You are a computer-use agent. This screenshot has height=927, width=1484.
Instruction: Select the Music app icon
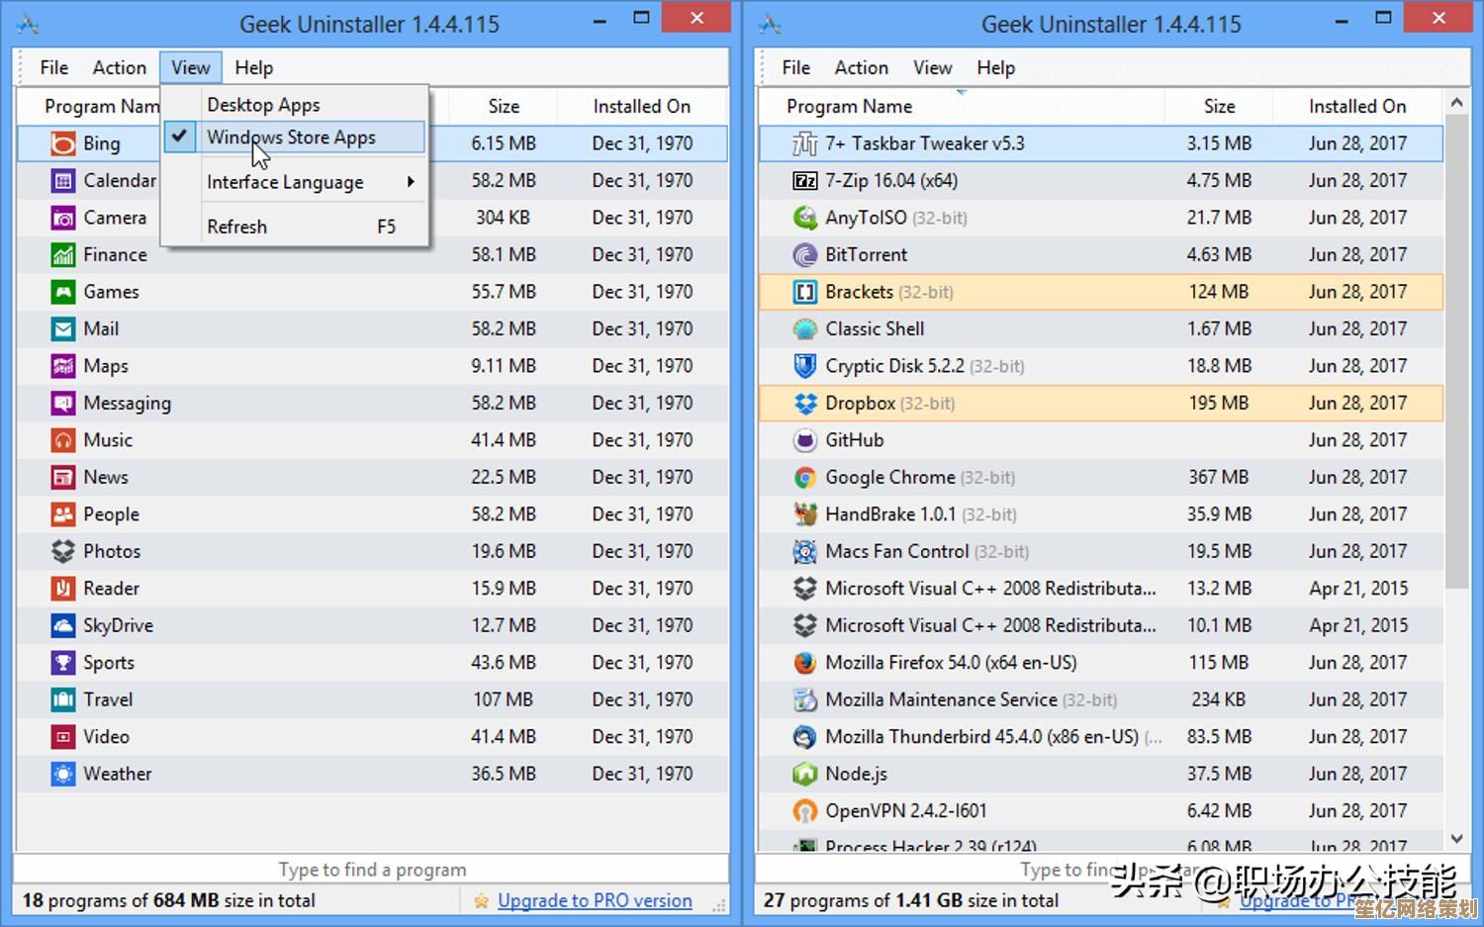point(63,439)
